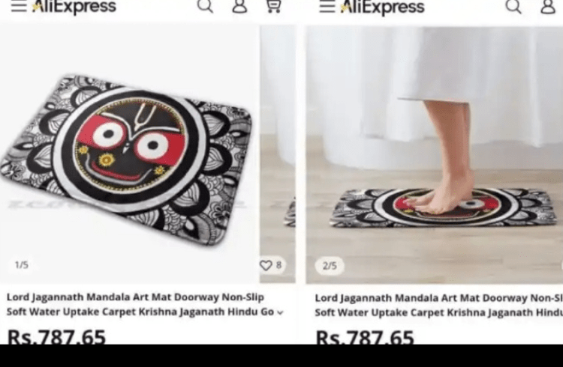
Task: Click the AliExpress logo in left header
Action: click(74, 6)
